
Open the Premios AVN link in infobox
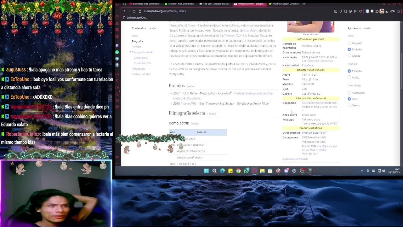point(310,133)
